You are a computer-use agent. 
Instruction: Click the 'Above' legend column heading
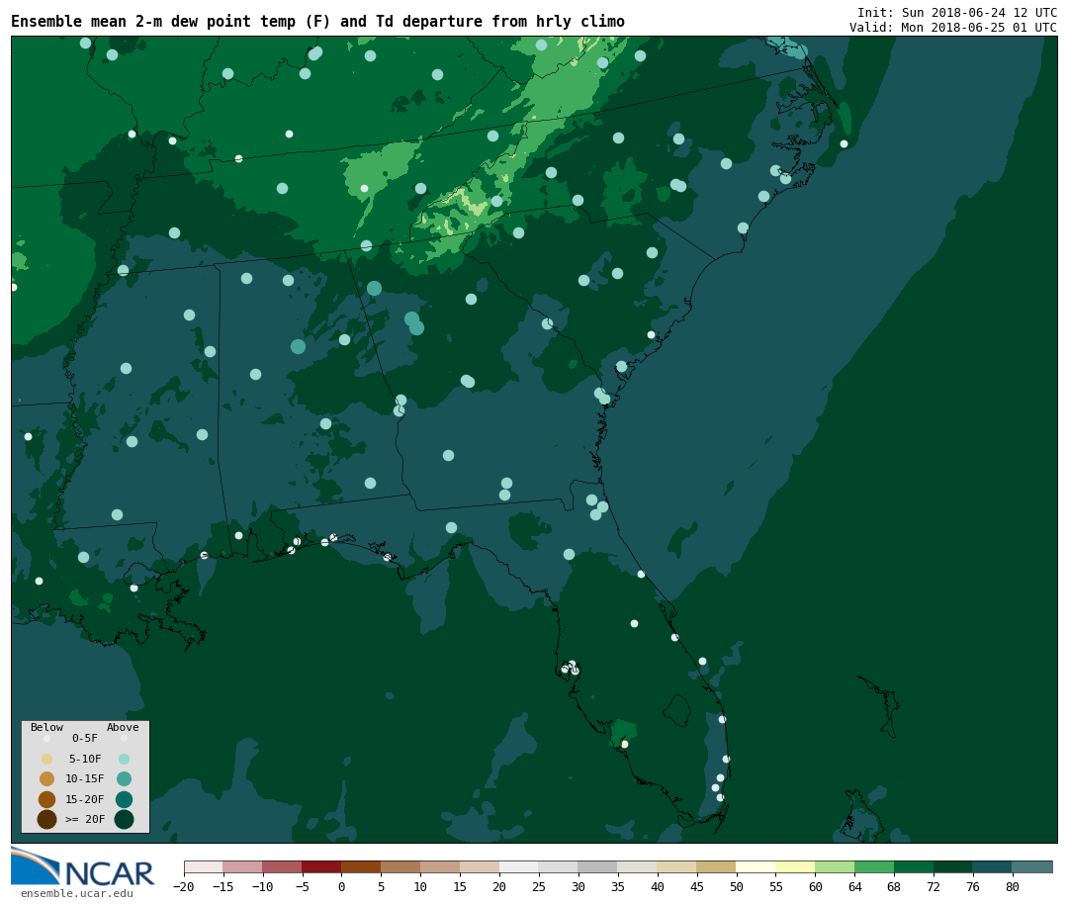[x=123, y=727]
